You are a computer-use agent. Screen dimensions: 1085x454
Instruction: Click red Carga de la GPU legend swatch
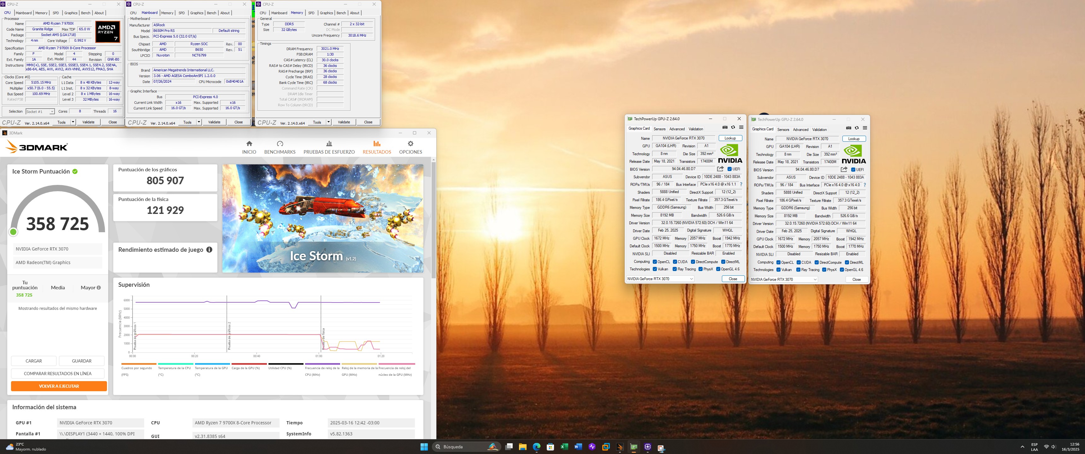(x=249, y=364)
